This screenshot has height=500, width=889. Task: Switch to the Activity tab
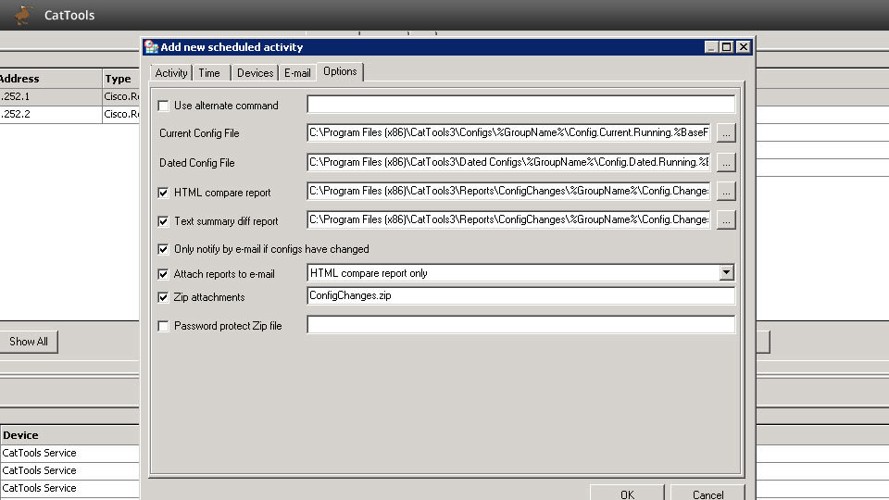coord(171,73)
